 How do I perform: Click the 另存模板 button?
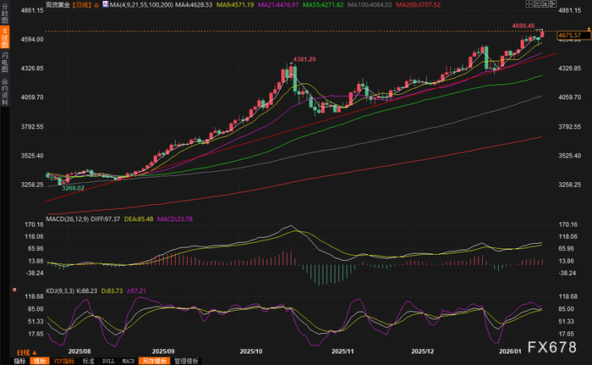coord(154,362)
